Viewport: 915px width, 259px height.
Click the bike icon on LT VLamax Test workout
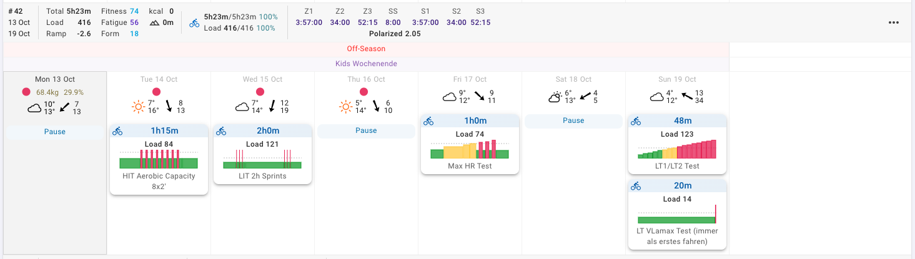[x=635, y=186]
